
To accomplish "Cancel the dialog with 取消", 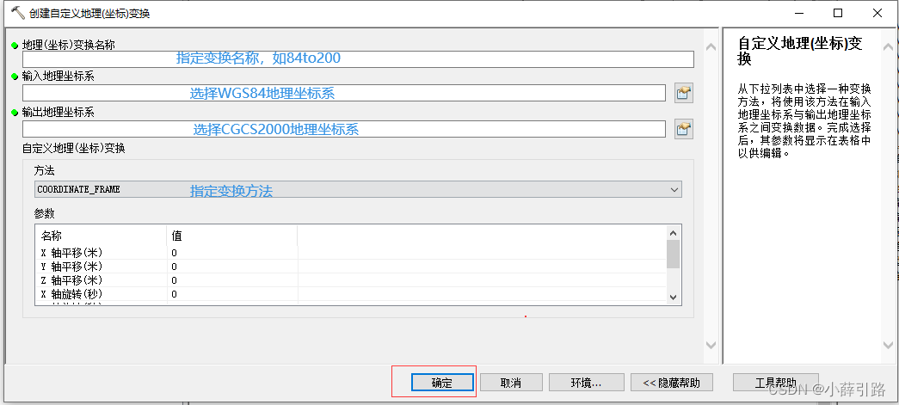I will [x=511, y=383].
